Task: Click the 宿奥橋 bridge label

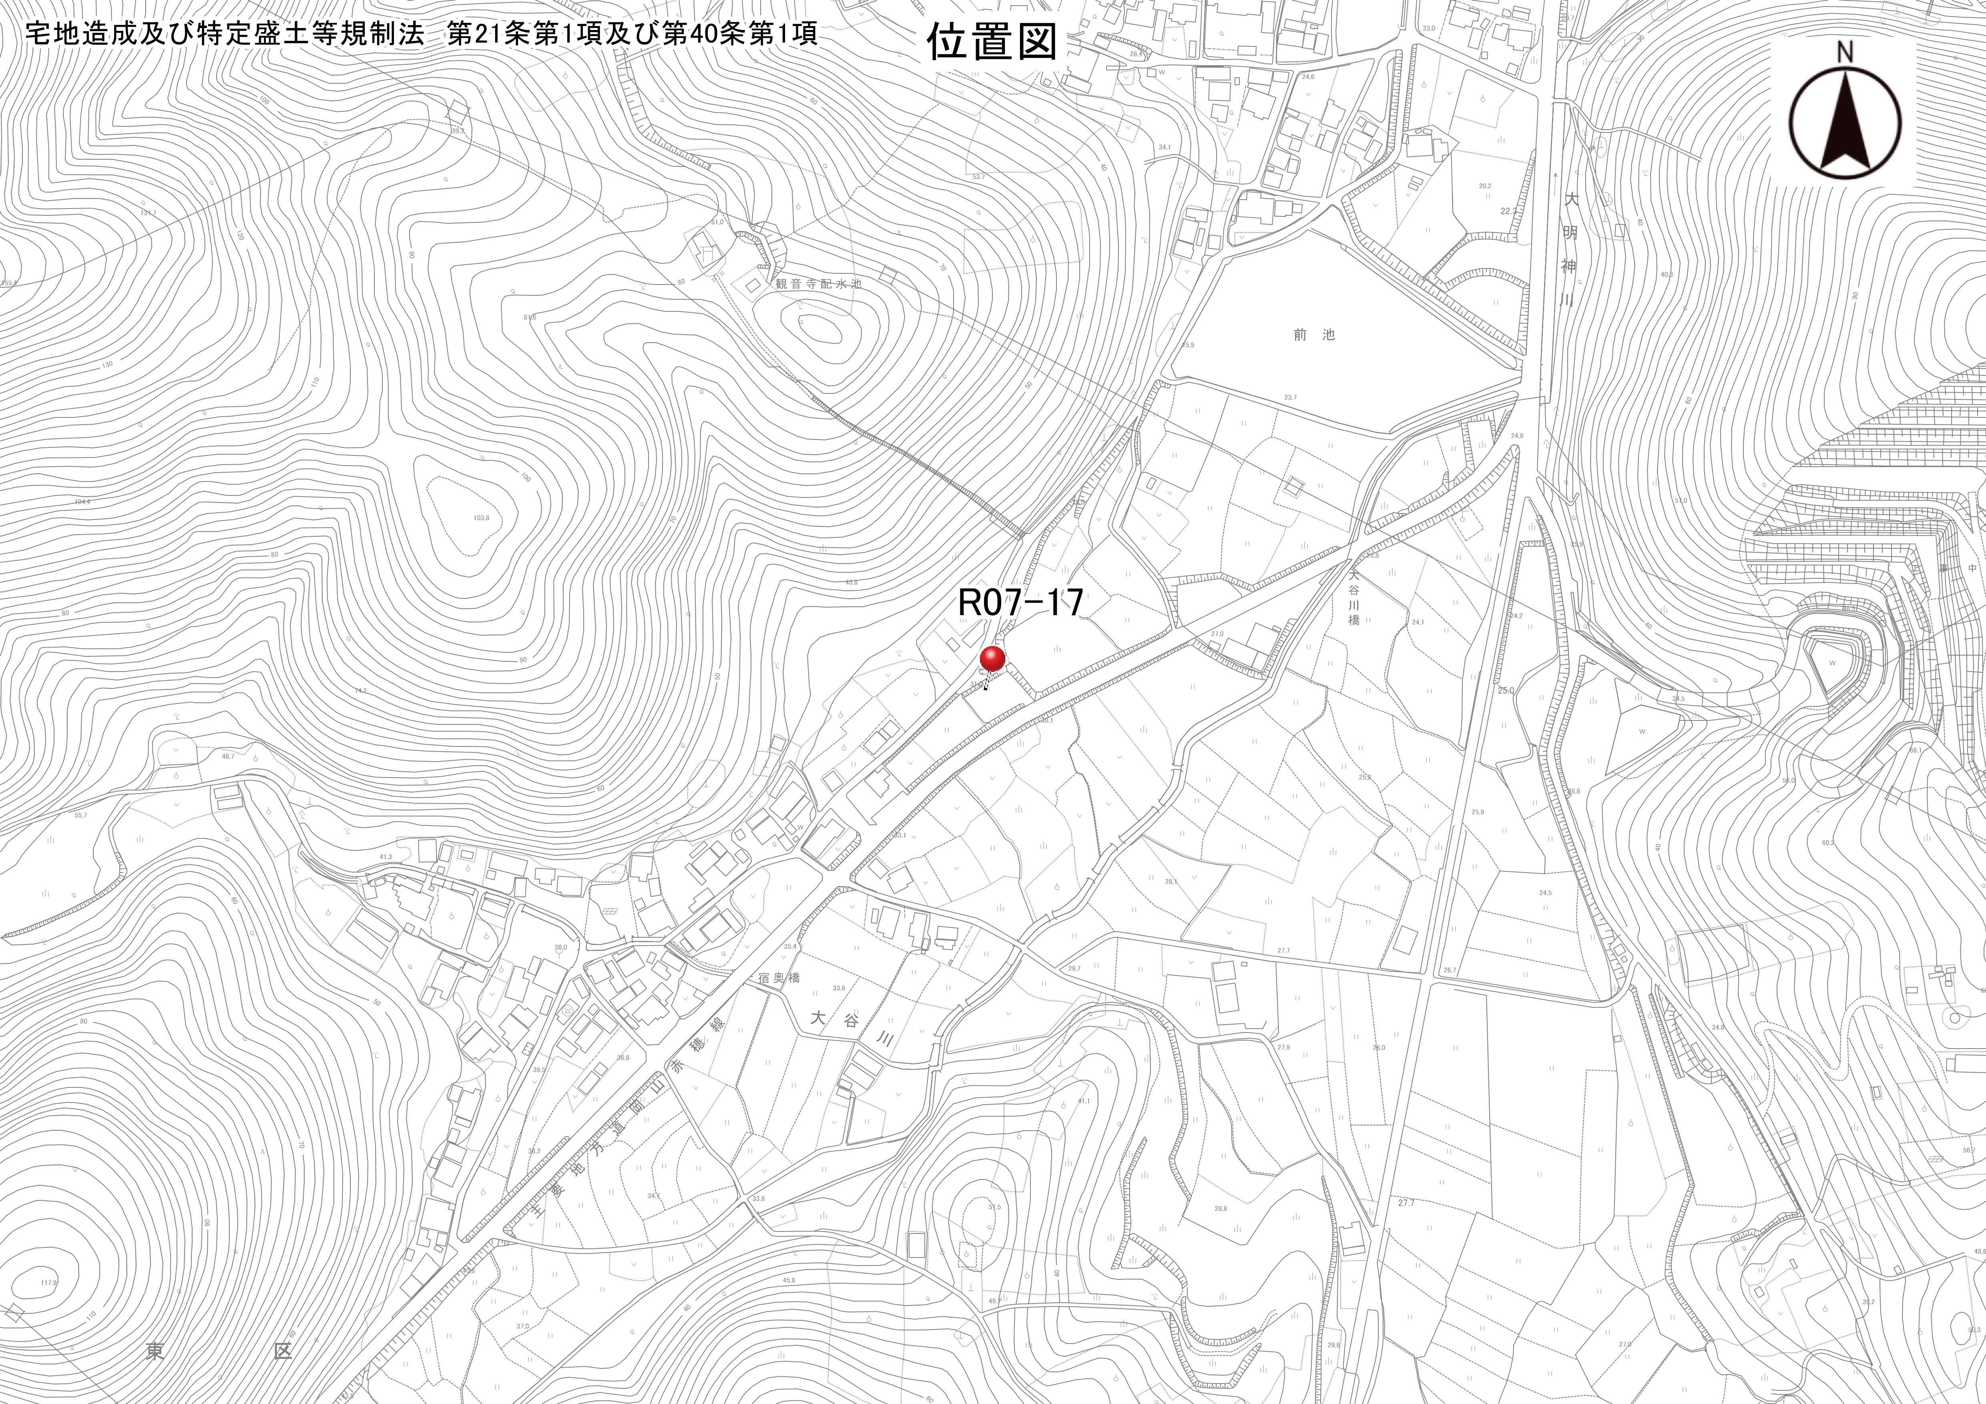Action: tap(779, 978)
